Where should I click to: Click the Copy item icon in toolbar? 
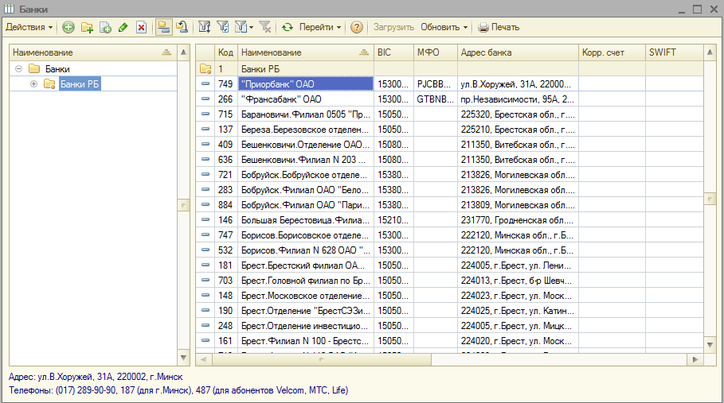[x=105, y=27]
